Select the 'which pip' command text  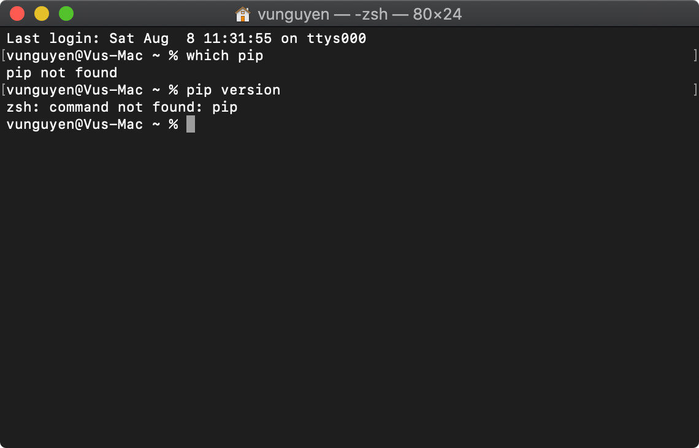[224, 55]
